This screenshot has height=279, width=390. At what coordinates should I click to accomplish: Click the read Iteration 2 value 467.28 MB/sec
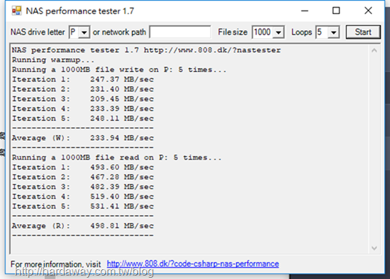tap(122, 177)
